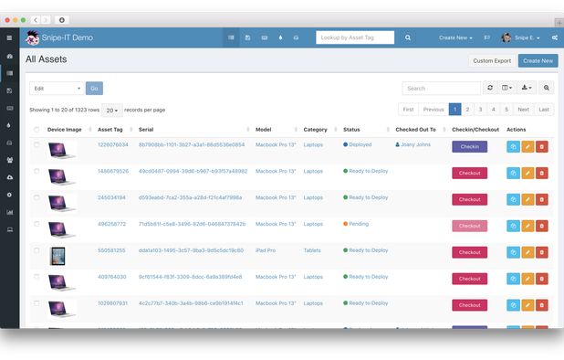Click the Lookup by Asset Tag field

[355, 37]
